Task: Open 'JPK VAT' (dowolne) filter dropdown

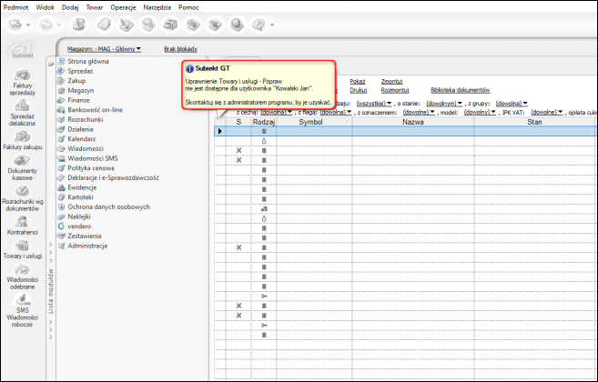Action: [547, 112]
